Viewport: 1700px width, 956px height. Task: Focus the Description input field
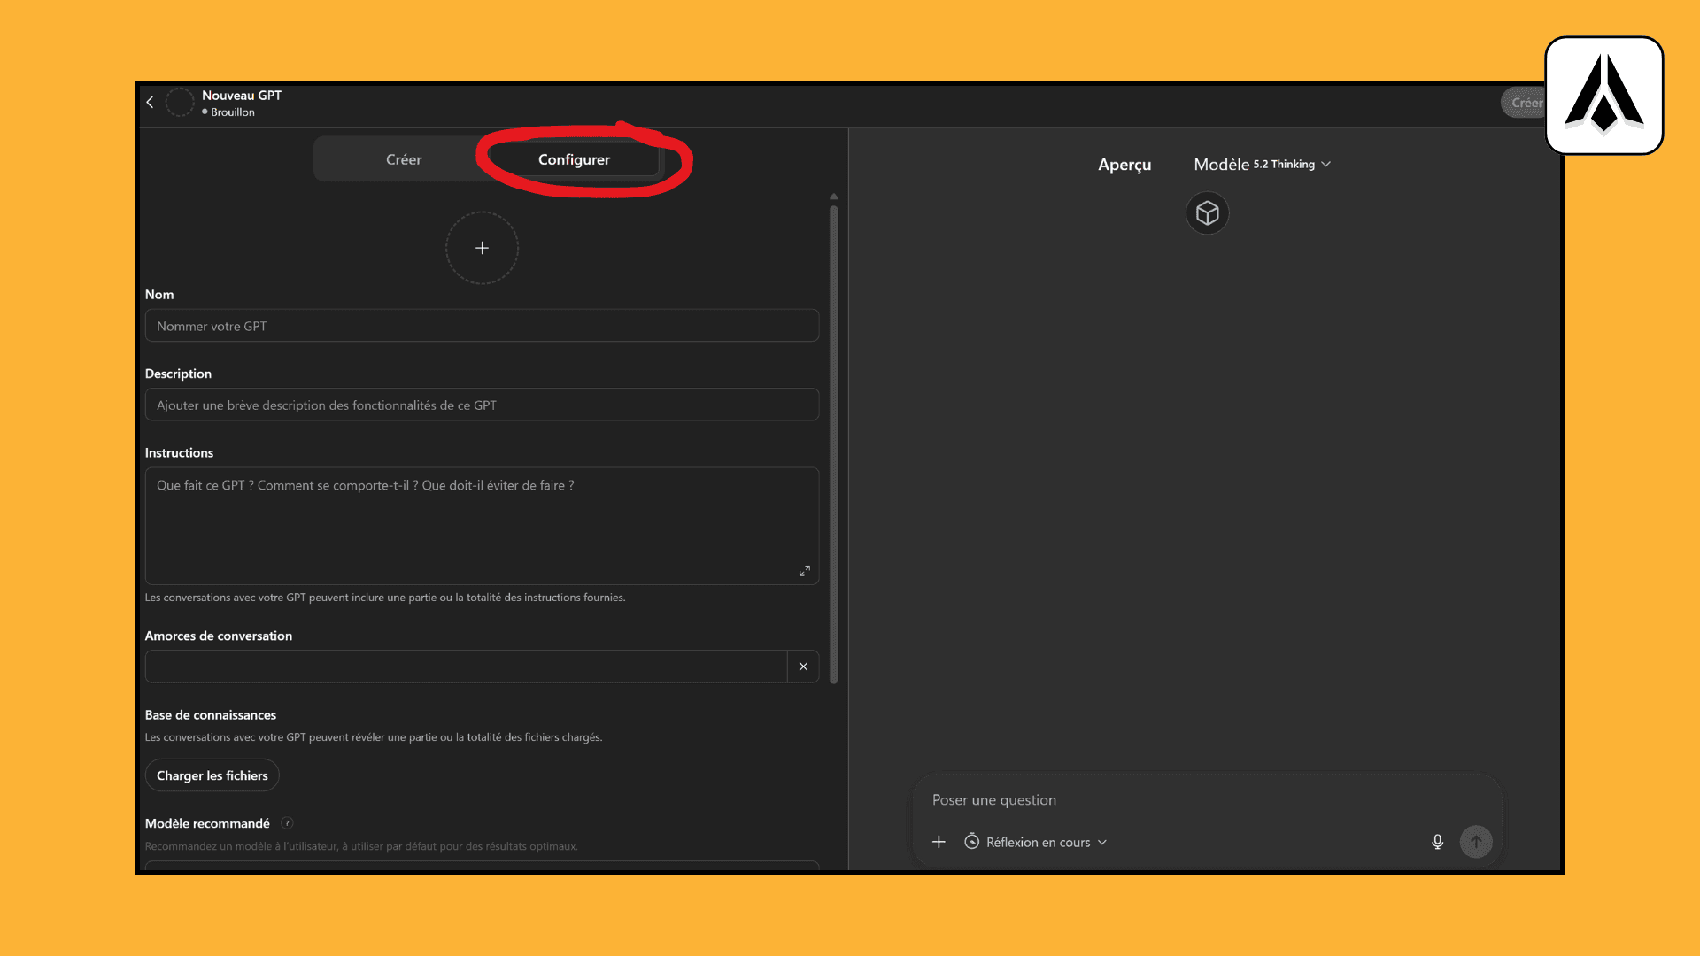tap(482, 405)
